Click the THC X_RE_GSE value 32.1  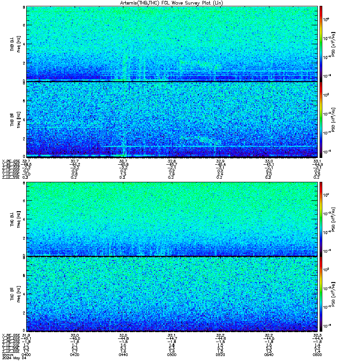point(172,335)
